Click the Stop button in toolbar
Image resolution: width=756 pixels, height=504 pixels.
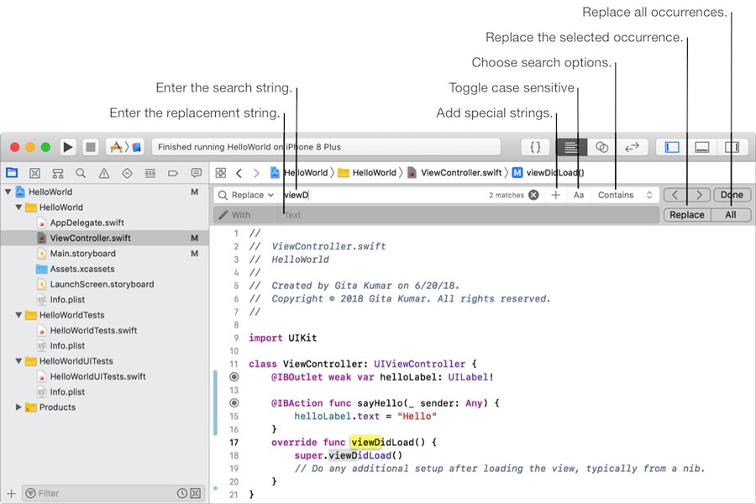(91, 147)
